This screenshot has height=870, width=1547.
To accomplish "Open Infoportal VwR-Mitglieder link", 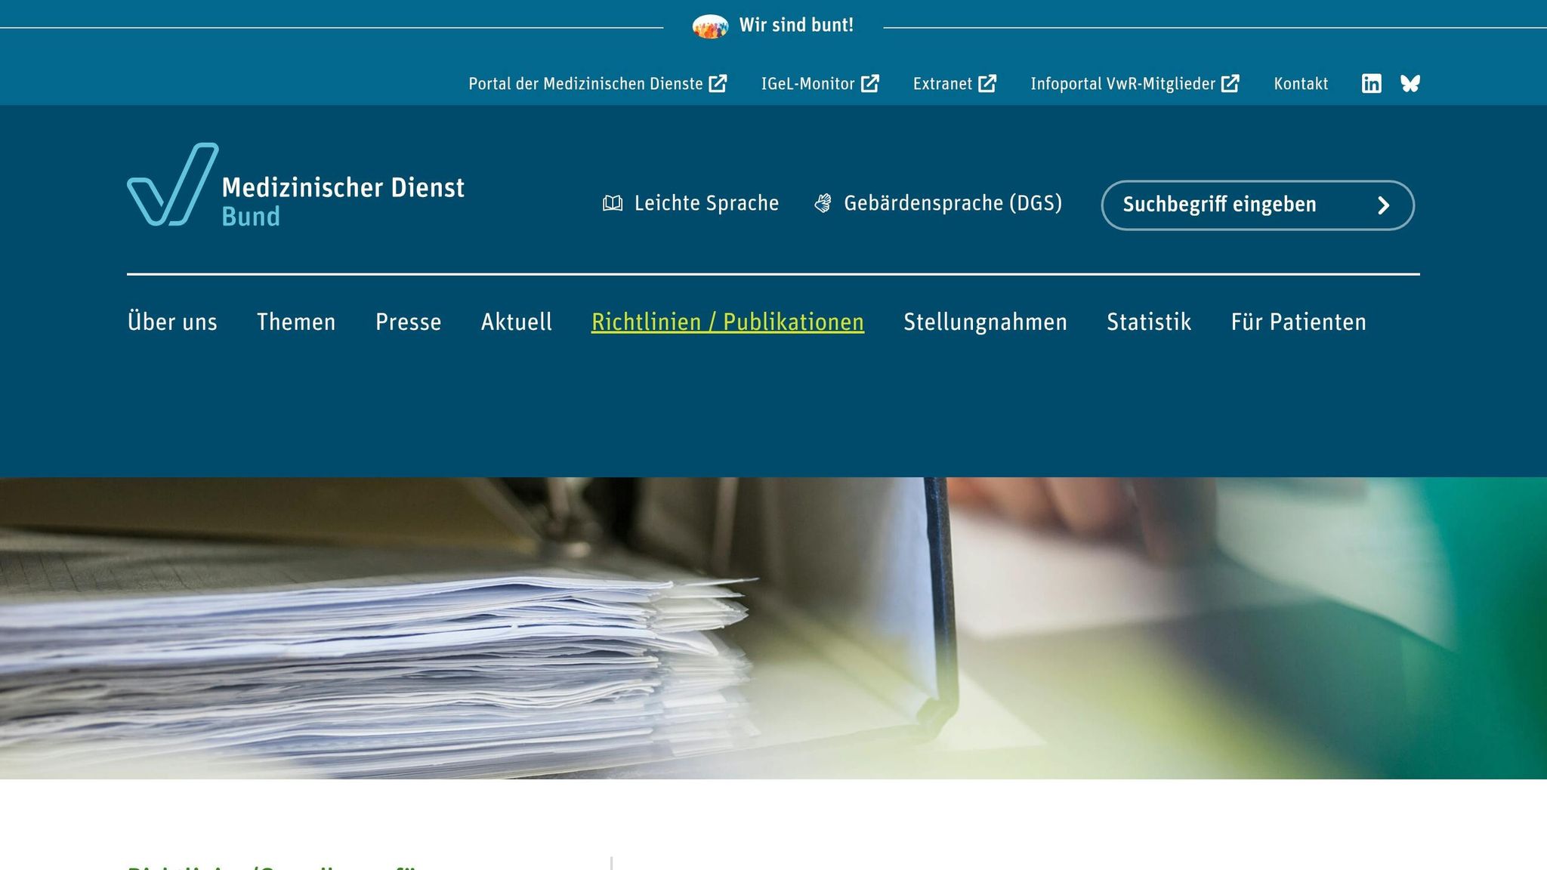I will tap(1122, 84).
